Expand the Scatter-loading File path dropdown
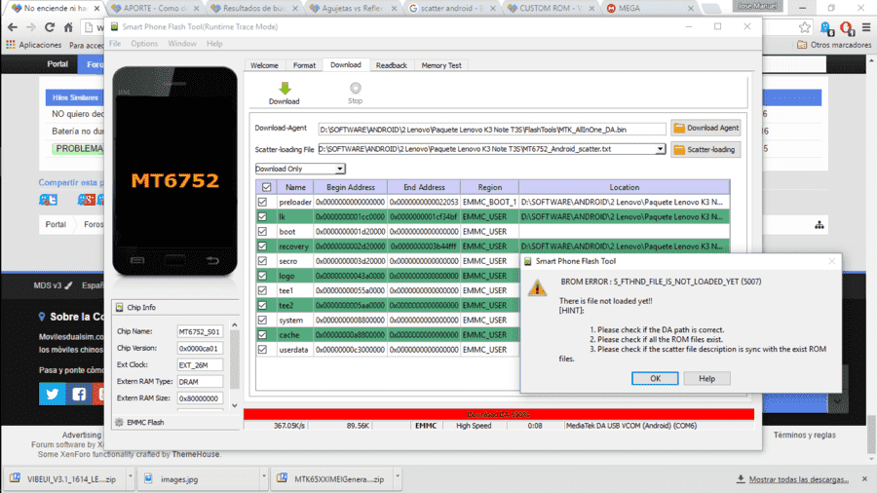Screen dimensions: 877x493 [x=660, y=149]
